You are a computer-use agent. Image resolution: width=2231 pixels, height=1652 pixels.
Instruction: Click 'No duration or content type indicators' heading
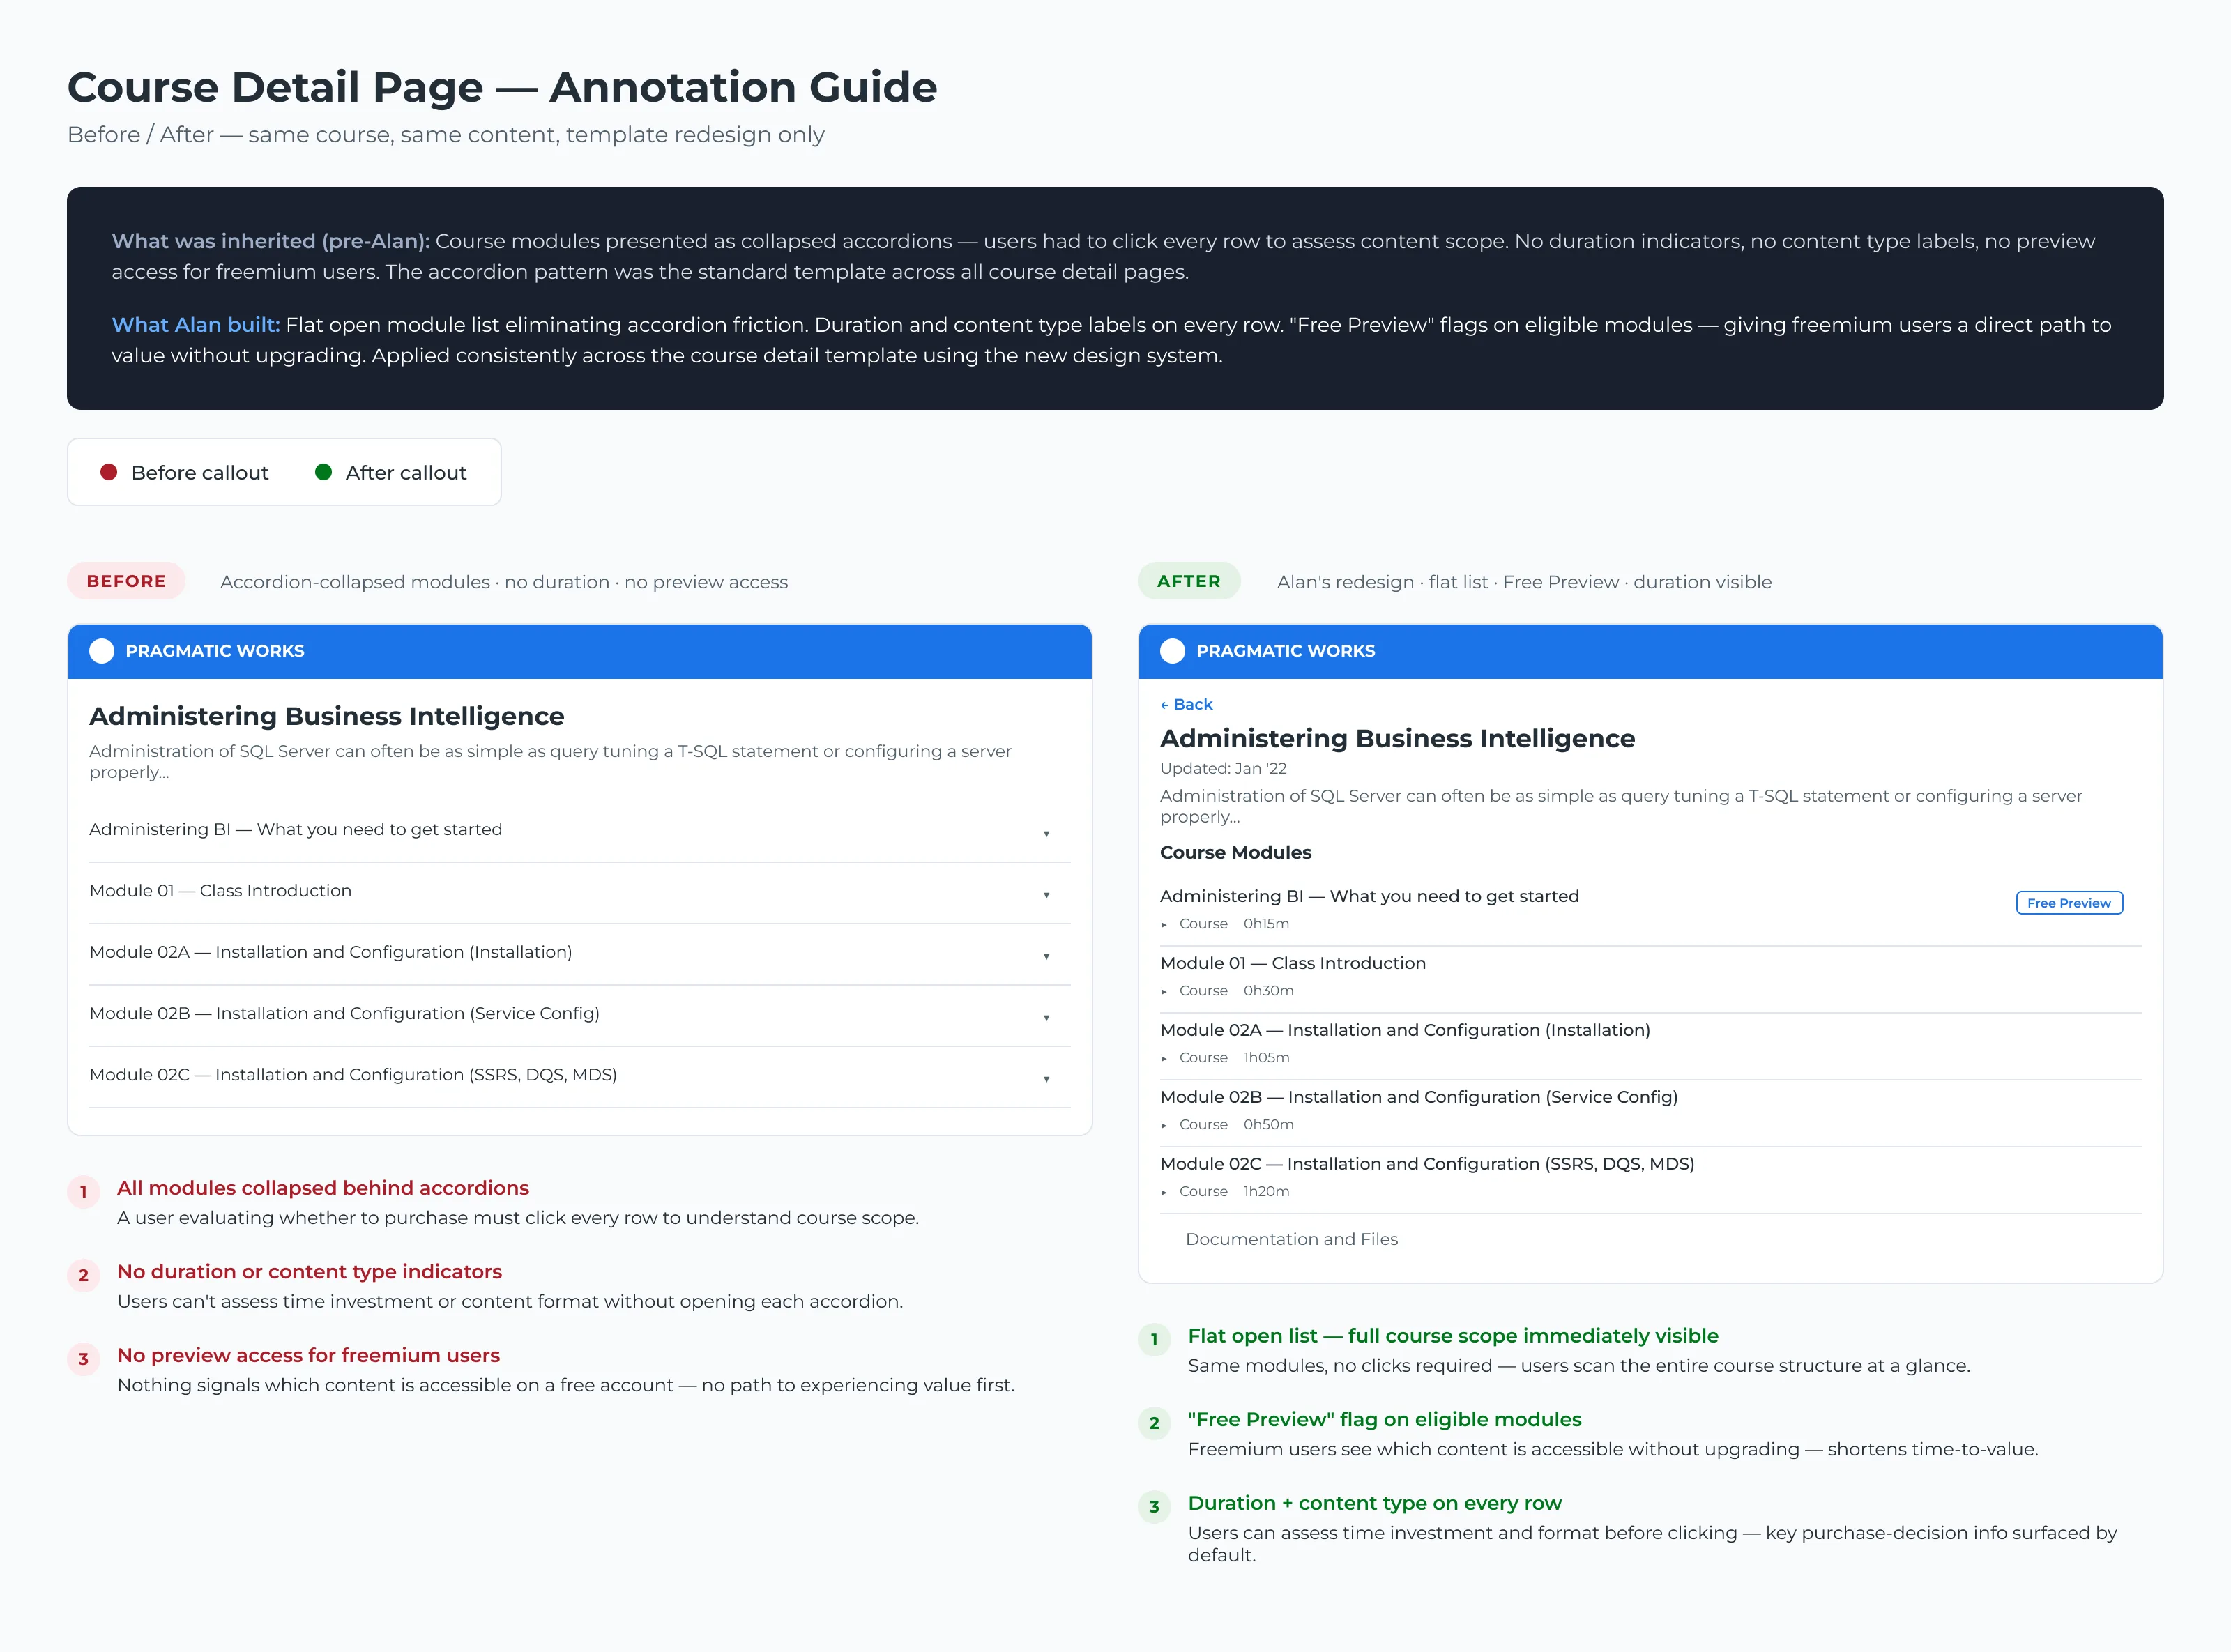pyautogui.click(x=309, y=1272)
